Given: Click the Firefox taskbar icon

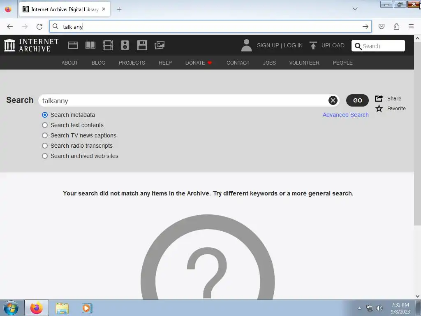Looking at the screenshot, I should point(37,308).
